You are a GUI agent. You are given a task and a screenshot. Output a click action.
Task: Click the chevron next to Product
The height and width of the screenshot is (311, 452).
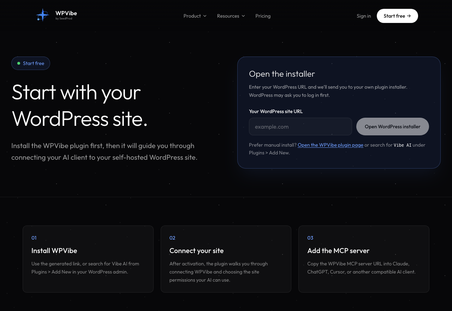click(x=205, y=16)
